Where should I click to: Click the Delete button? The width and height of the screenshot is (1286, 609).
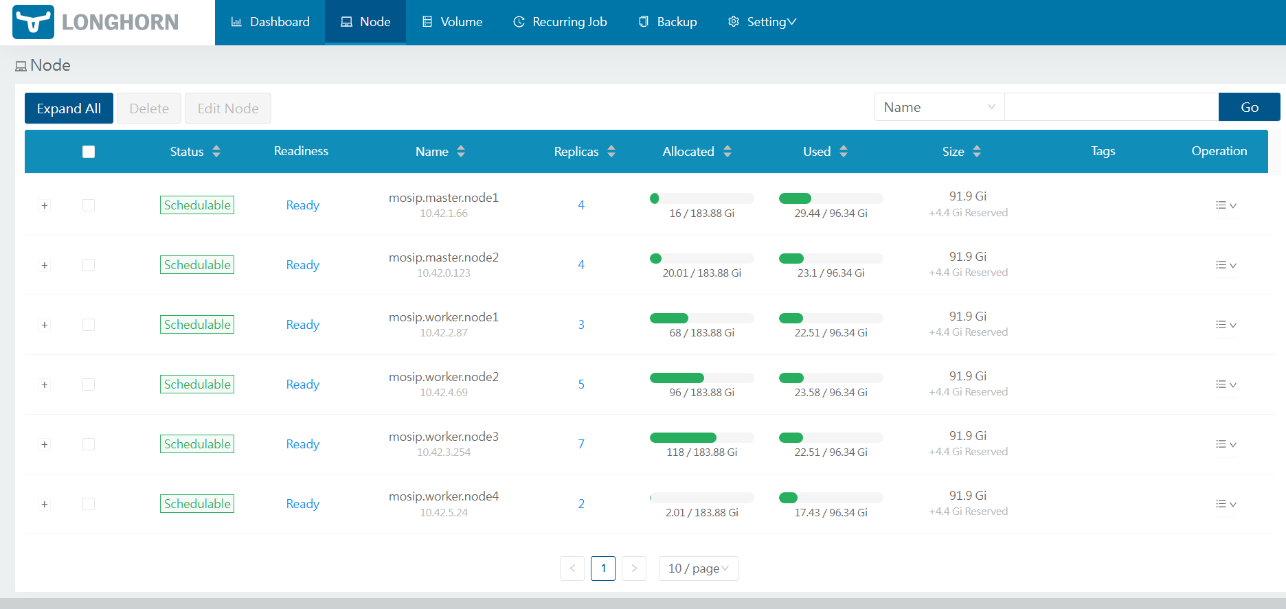click(x=149, y=108)
